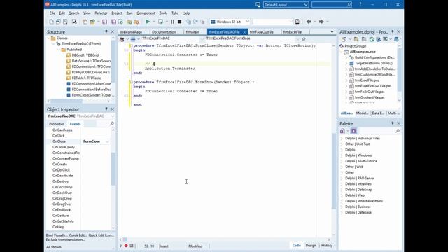Click the navigate Back arrow icon
The height and width of the screenshot is (252, 448).
coord(309,22)
